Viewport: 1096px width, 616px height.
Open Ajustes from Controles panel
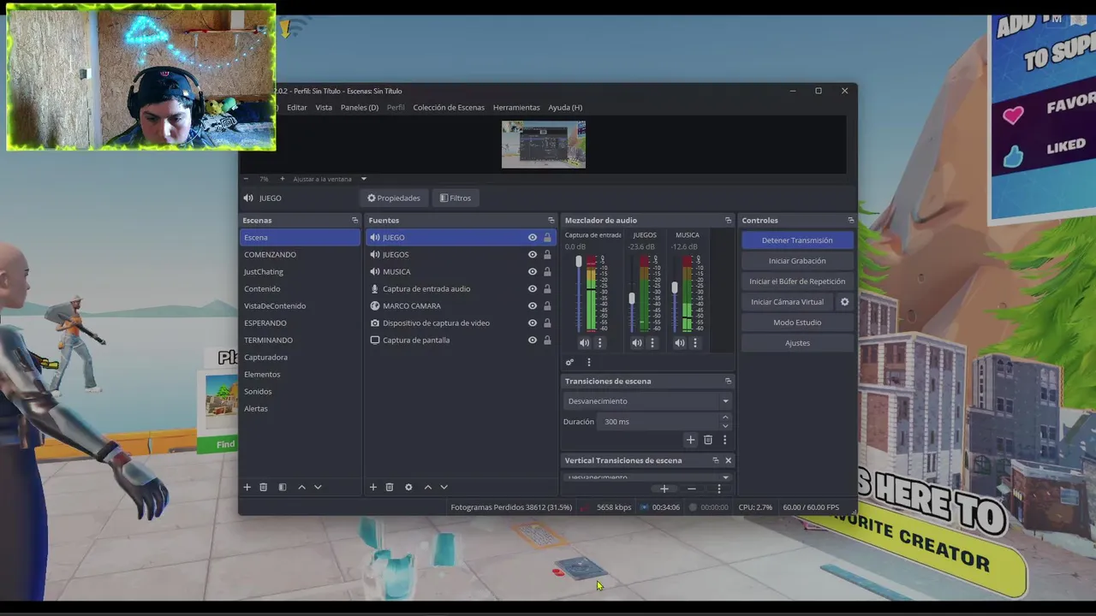pyautogui.click(x=797, y=343)
